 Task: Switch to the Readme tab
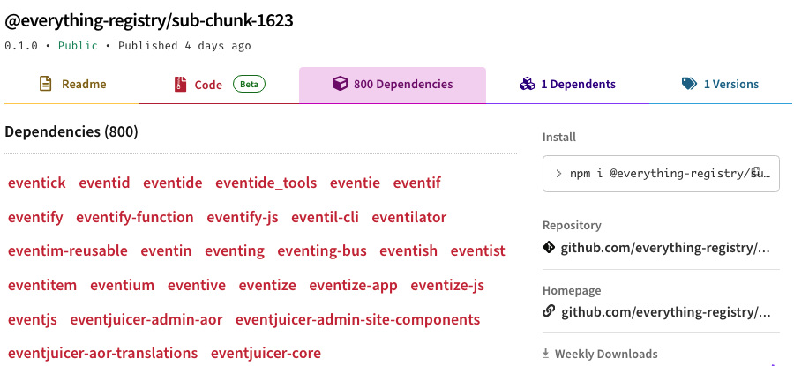(84, 85)
